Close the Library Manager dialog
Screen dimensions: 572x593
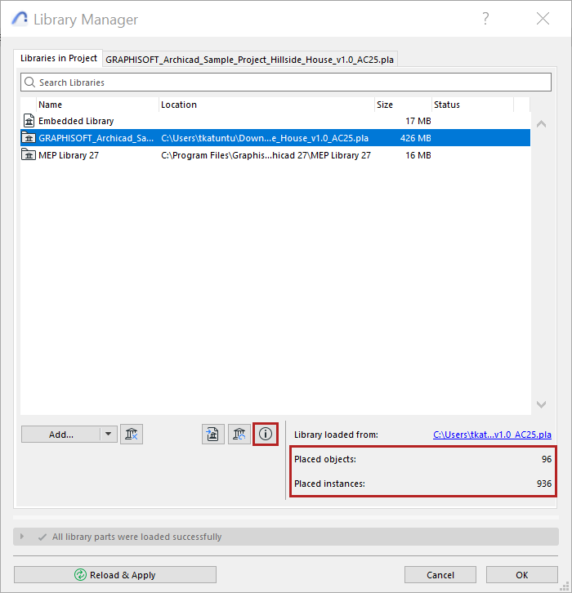tap(543, 18)
